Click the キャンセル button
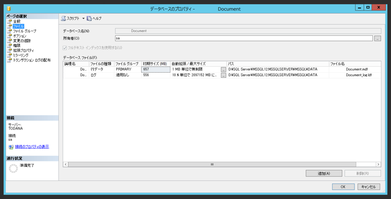391x199 pixels. (x=368, y=187)
